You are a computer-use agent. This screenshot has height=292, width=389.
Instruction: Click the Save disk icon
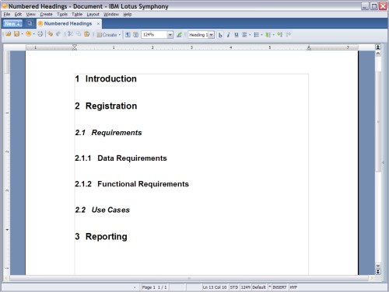pyautogui.click(x=16, y=34)
